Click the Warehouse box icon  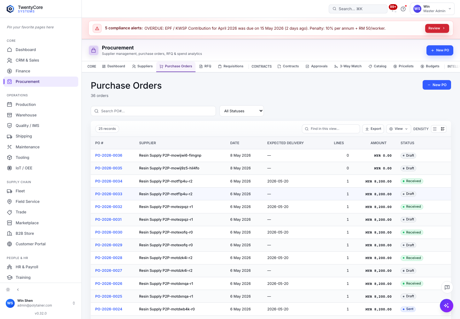point(10,115)
